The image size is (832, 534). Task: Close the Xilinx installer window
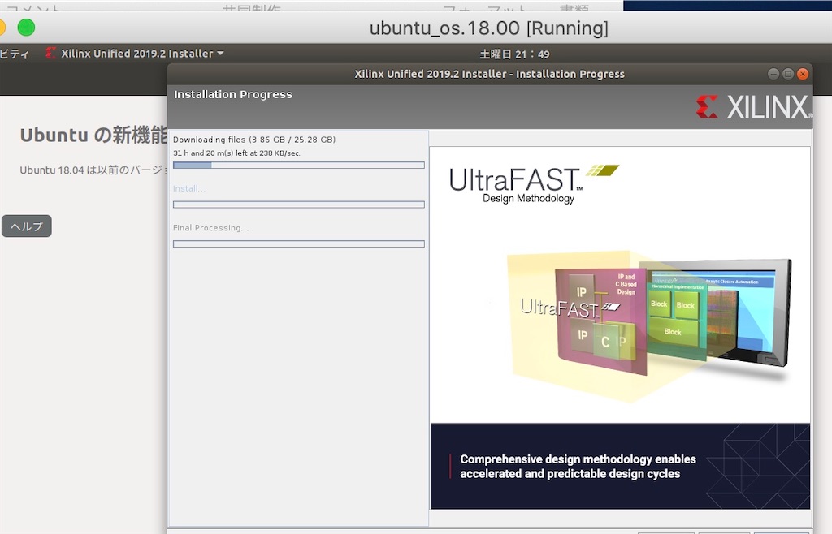[x=803, y=74]
